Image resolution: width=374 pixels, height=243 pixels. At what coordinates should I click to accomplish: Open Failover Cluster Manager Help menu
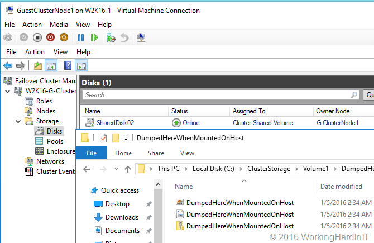(83, 52)
